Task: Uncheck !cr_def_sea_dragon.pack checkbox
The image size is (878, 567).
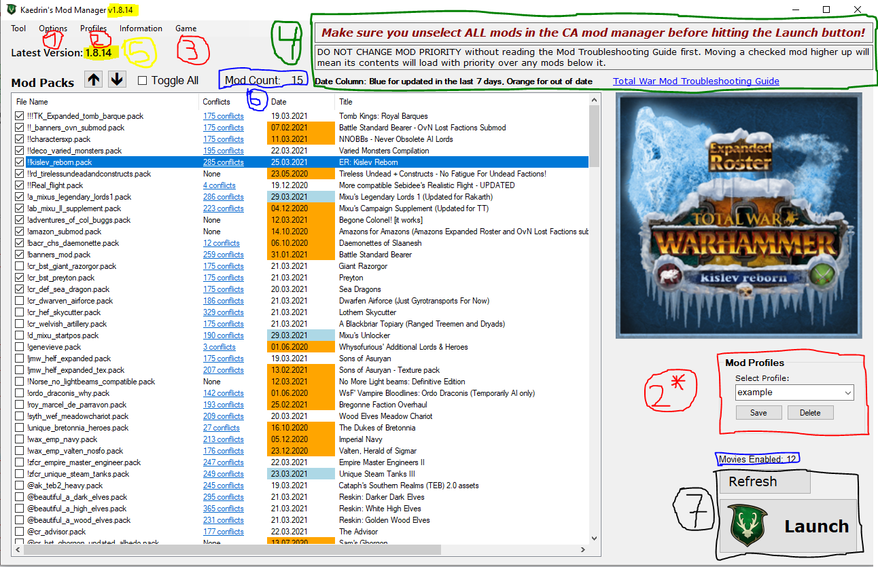Action: (19, 289)
